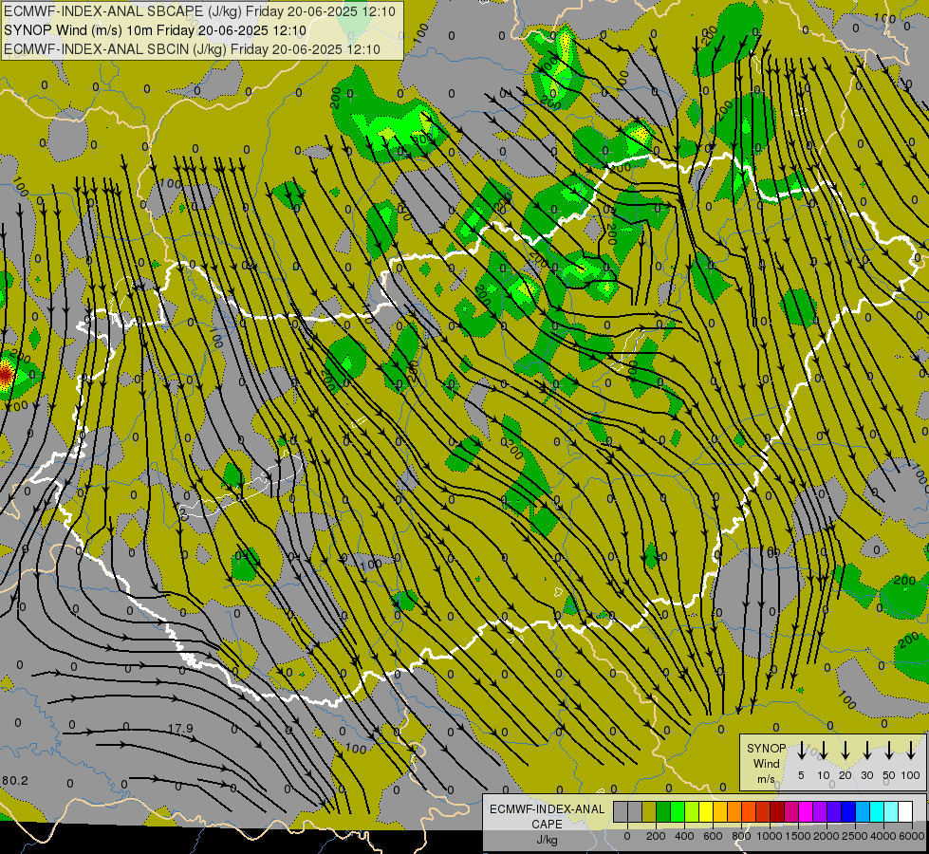Image resolution: width=929 pixels, height=854 pixels.
Task: Pick the pure blue CAPE legend swatch
Action: tap(848, 811)
